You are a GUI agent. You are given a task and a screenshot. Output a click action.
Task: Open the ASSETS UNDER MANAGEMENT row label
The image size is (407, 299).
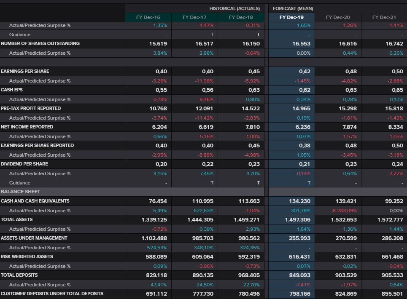pos(34,238)
